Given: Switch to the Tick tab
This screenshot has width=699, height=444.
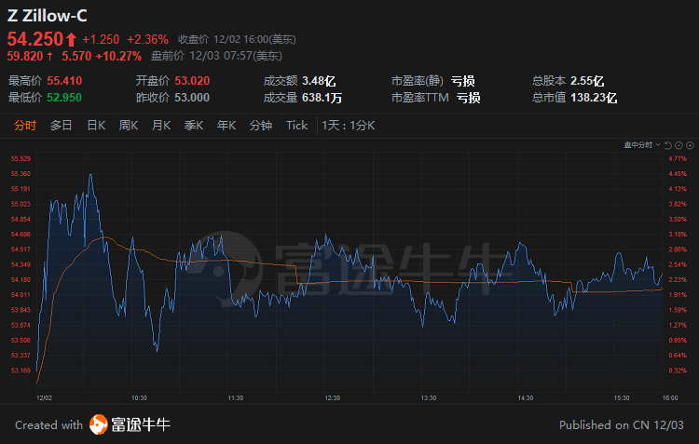Looking at the screenshot, I should point(297,126).
